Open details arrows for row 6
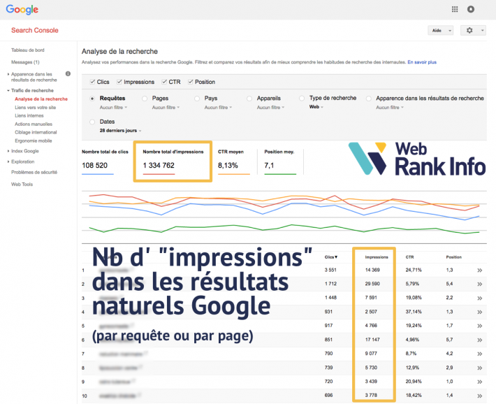The height and width of the screenshot is (404, 496). [479, 340]
